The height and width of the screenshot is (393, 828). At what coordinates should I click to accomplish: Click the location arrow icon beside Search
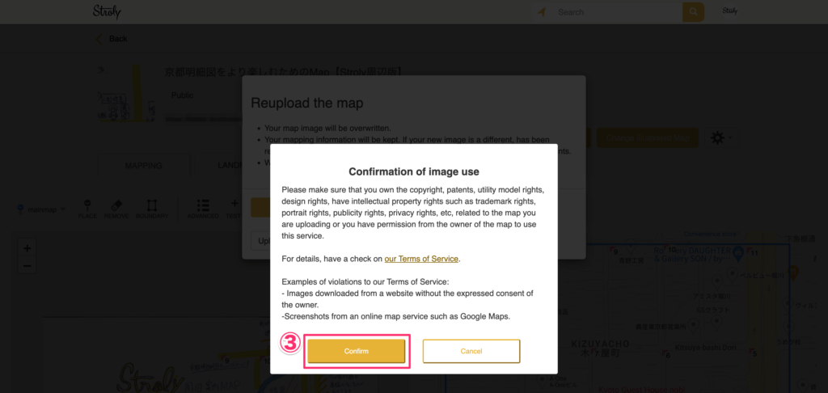tap(541, 11)
